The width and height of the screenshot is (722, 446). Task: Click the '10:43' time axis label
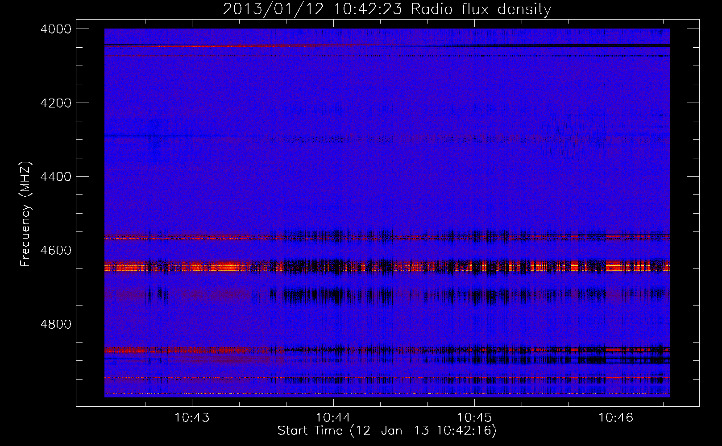pos(192,418)
